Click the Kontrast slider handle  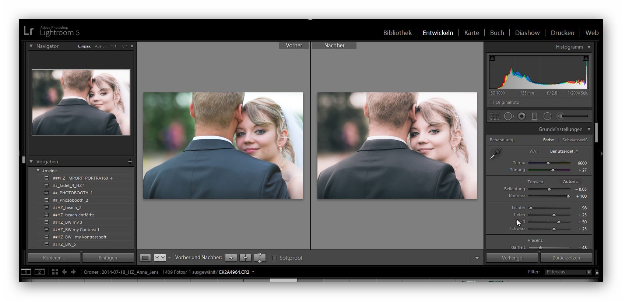568,196
